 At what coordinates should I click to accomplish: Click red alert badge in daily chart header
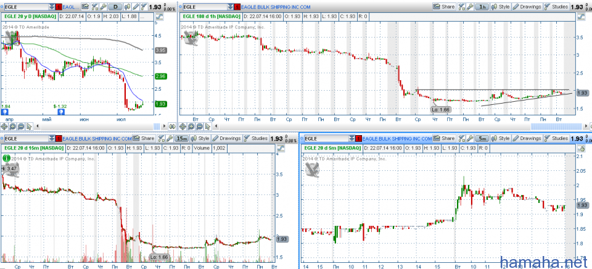point(59,7)
